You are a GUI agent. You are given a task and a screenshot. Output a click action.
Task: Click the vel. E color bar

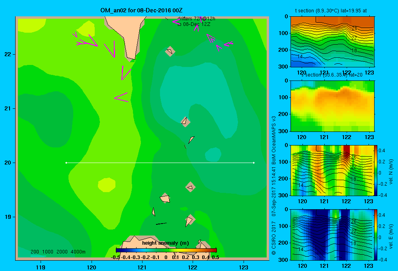(x=376, y=235)
